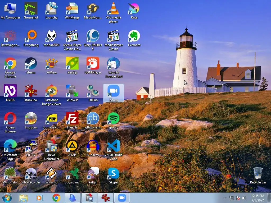Select the GOM Player shortcut
The image size is (271, 203).
click(x=93, y=66)
